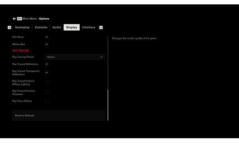The image size is (239, 143).
Task: Click the ESC key icon
Action: coord(20,19)
